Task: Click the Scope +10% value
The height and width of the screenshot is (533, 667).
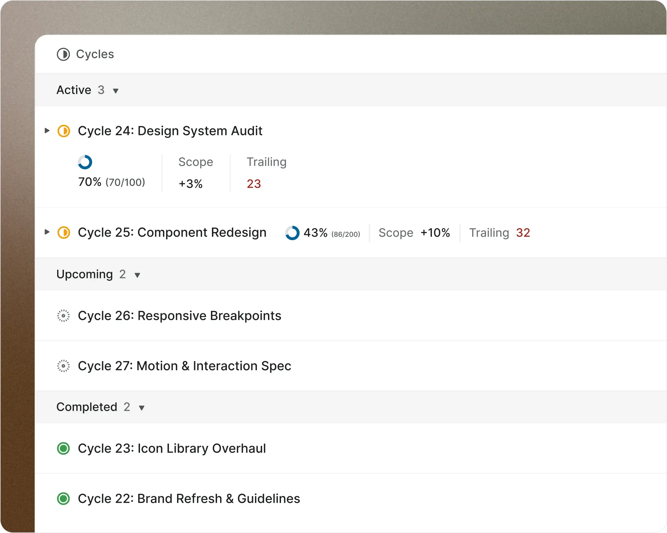Action: pyautogui.click(x=435, y=233)
